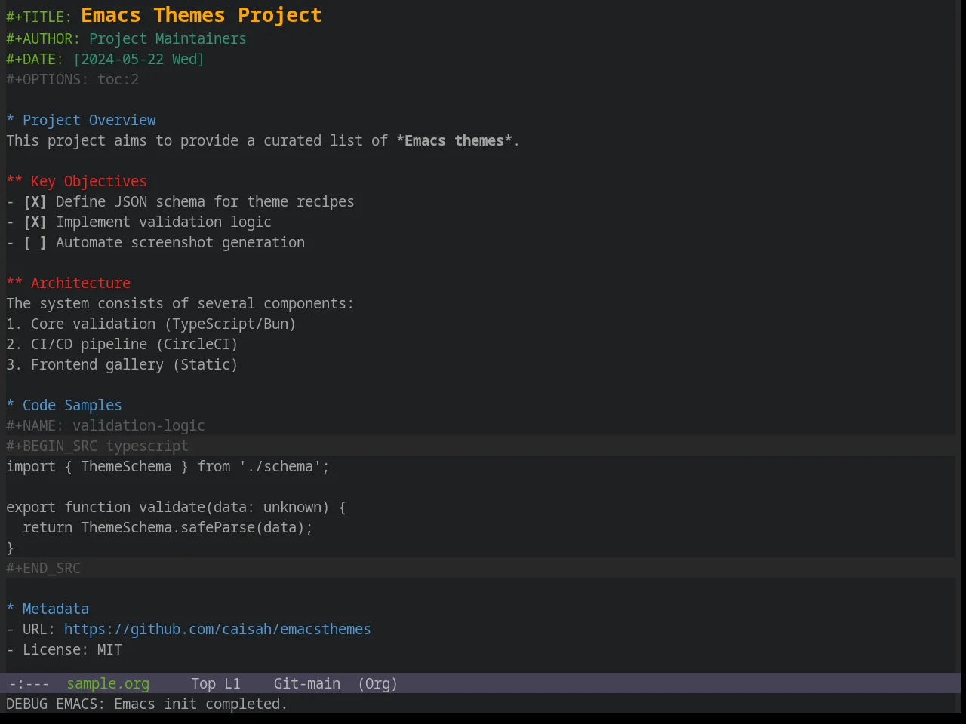Click the 'License: MIT' list item

64,650
